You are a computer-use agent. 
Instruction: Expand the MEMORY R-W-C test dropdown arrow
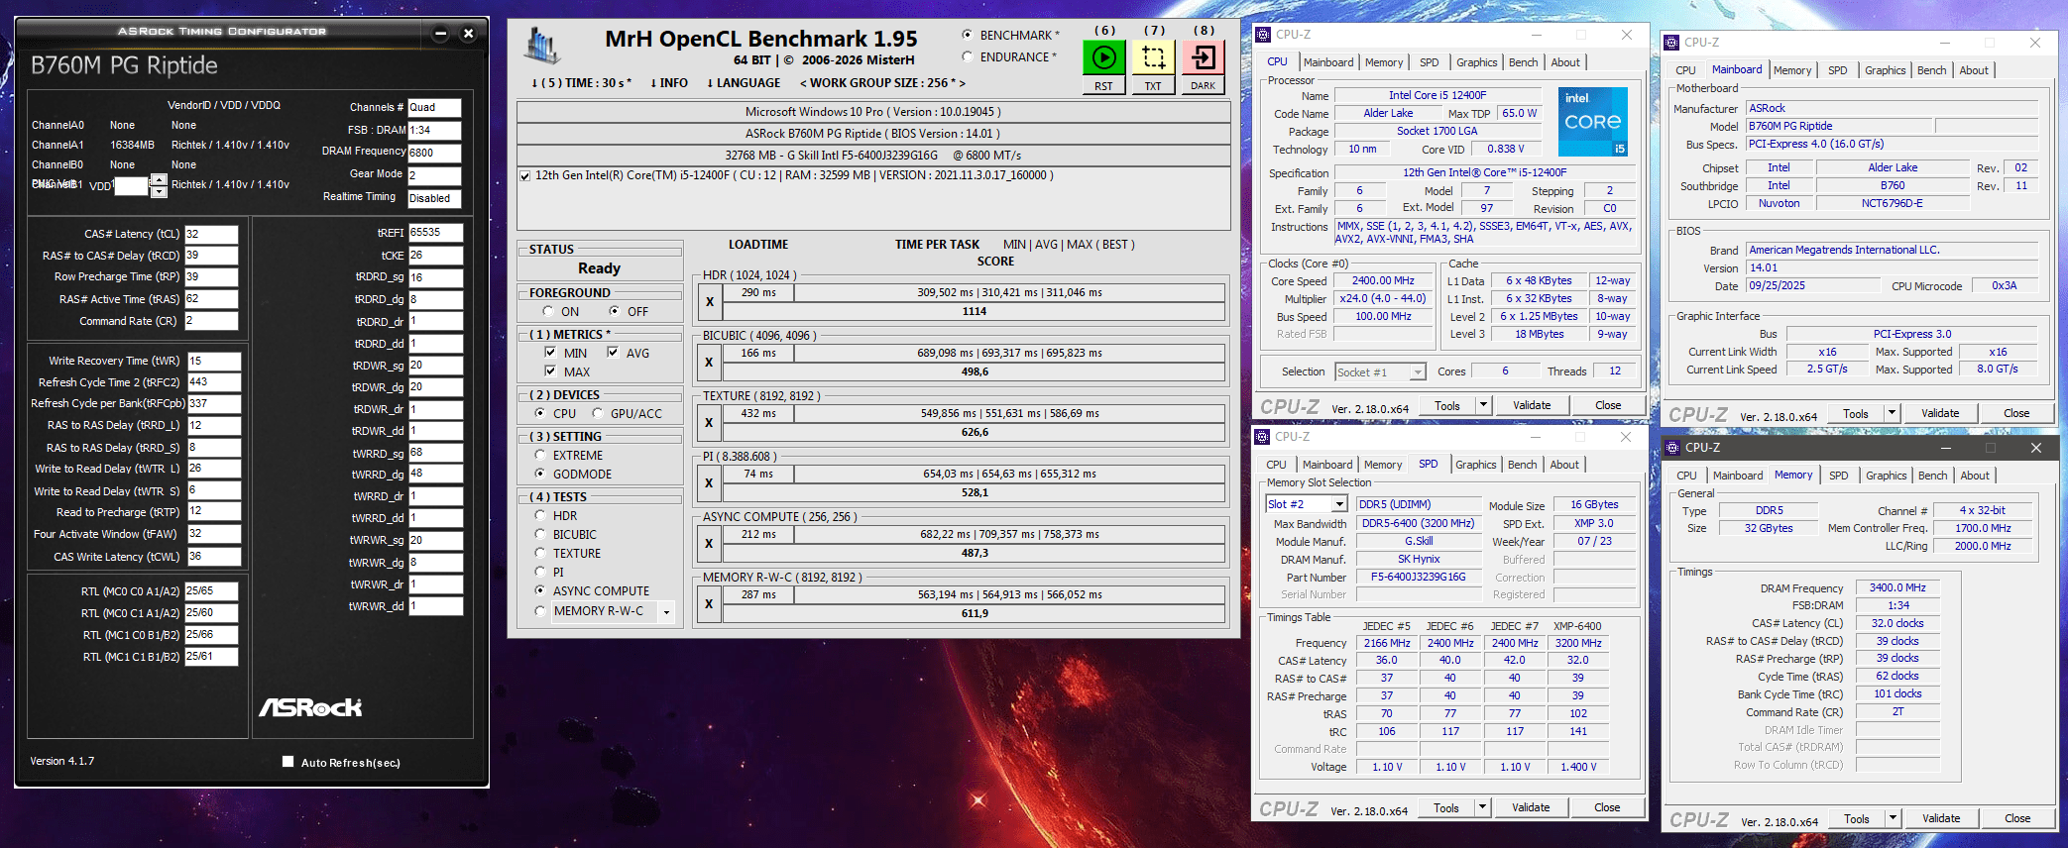coord(666,612)
